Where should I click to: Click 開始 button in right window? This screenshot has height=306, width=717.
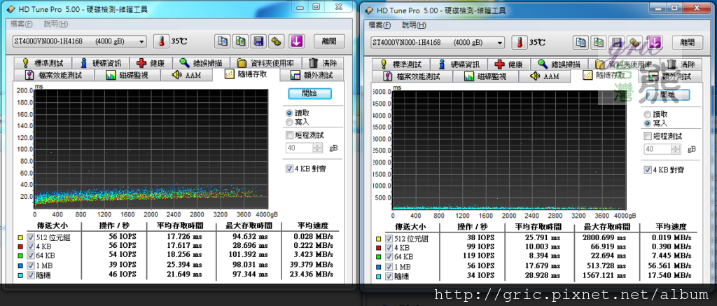coord(668,95)
